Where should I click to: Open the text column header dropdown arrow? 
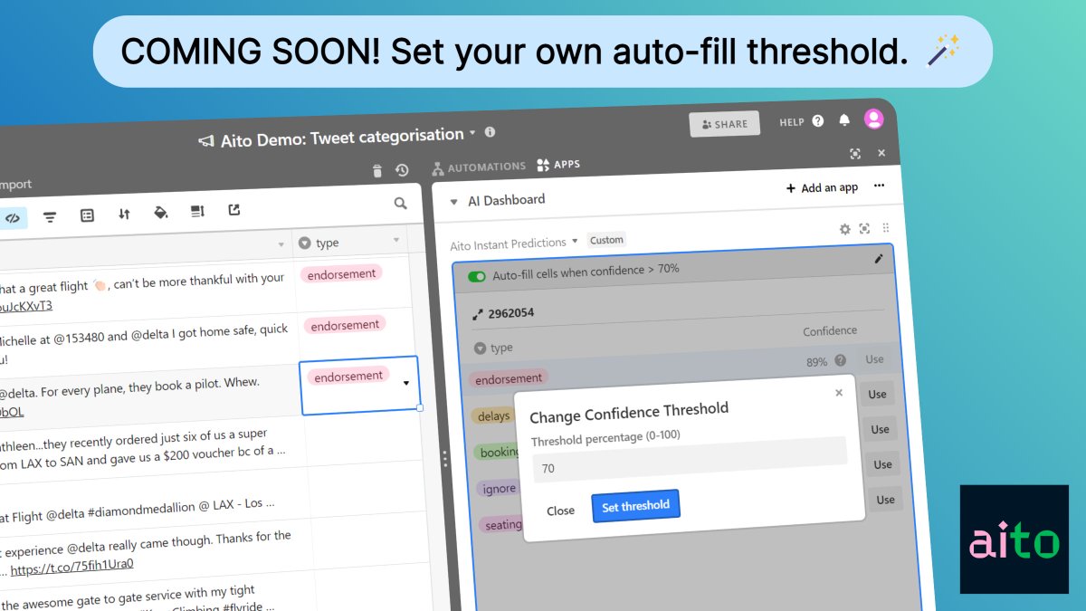[281, 243]
